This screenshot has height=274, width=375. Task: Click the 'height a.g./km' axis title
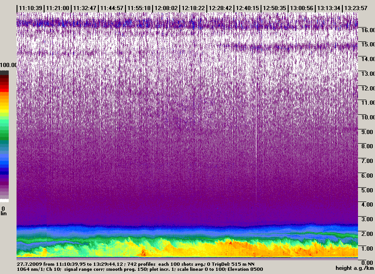pyautogui.click(x=355, y=268)
